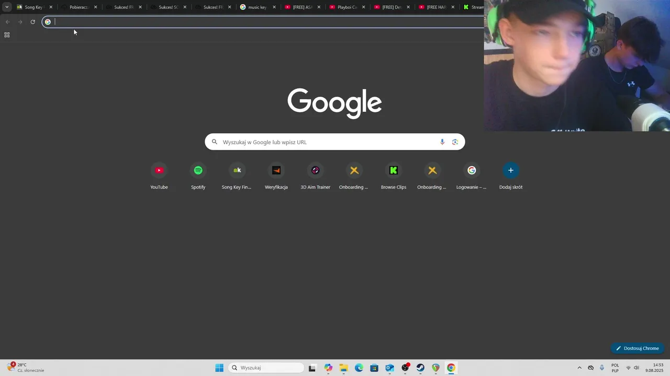Open Outlook from the taskbar
This screenshot has height=376, width=670.
(389, 368)
